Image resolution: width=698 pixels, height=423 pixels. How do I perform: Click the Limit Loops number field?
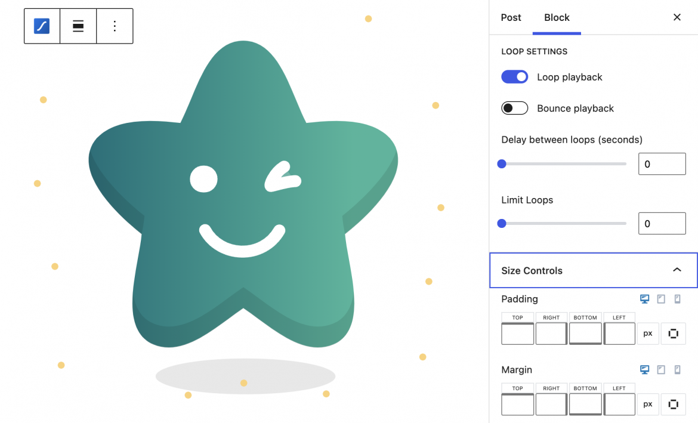(x=662, y=224)
